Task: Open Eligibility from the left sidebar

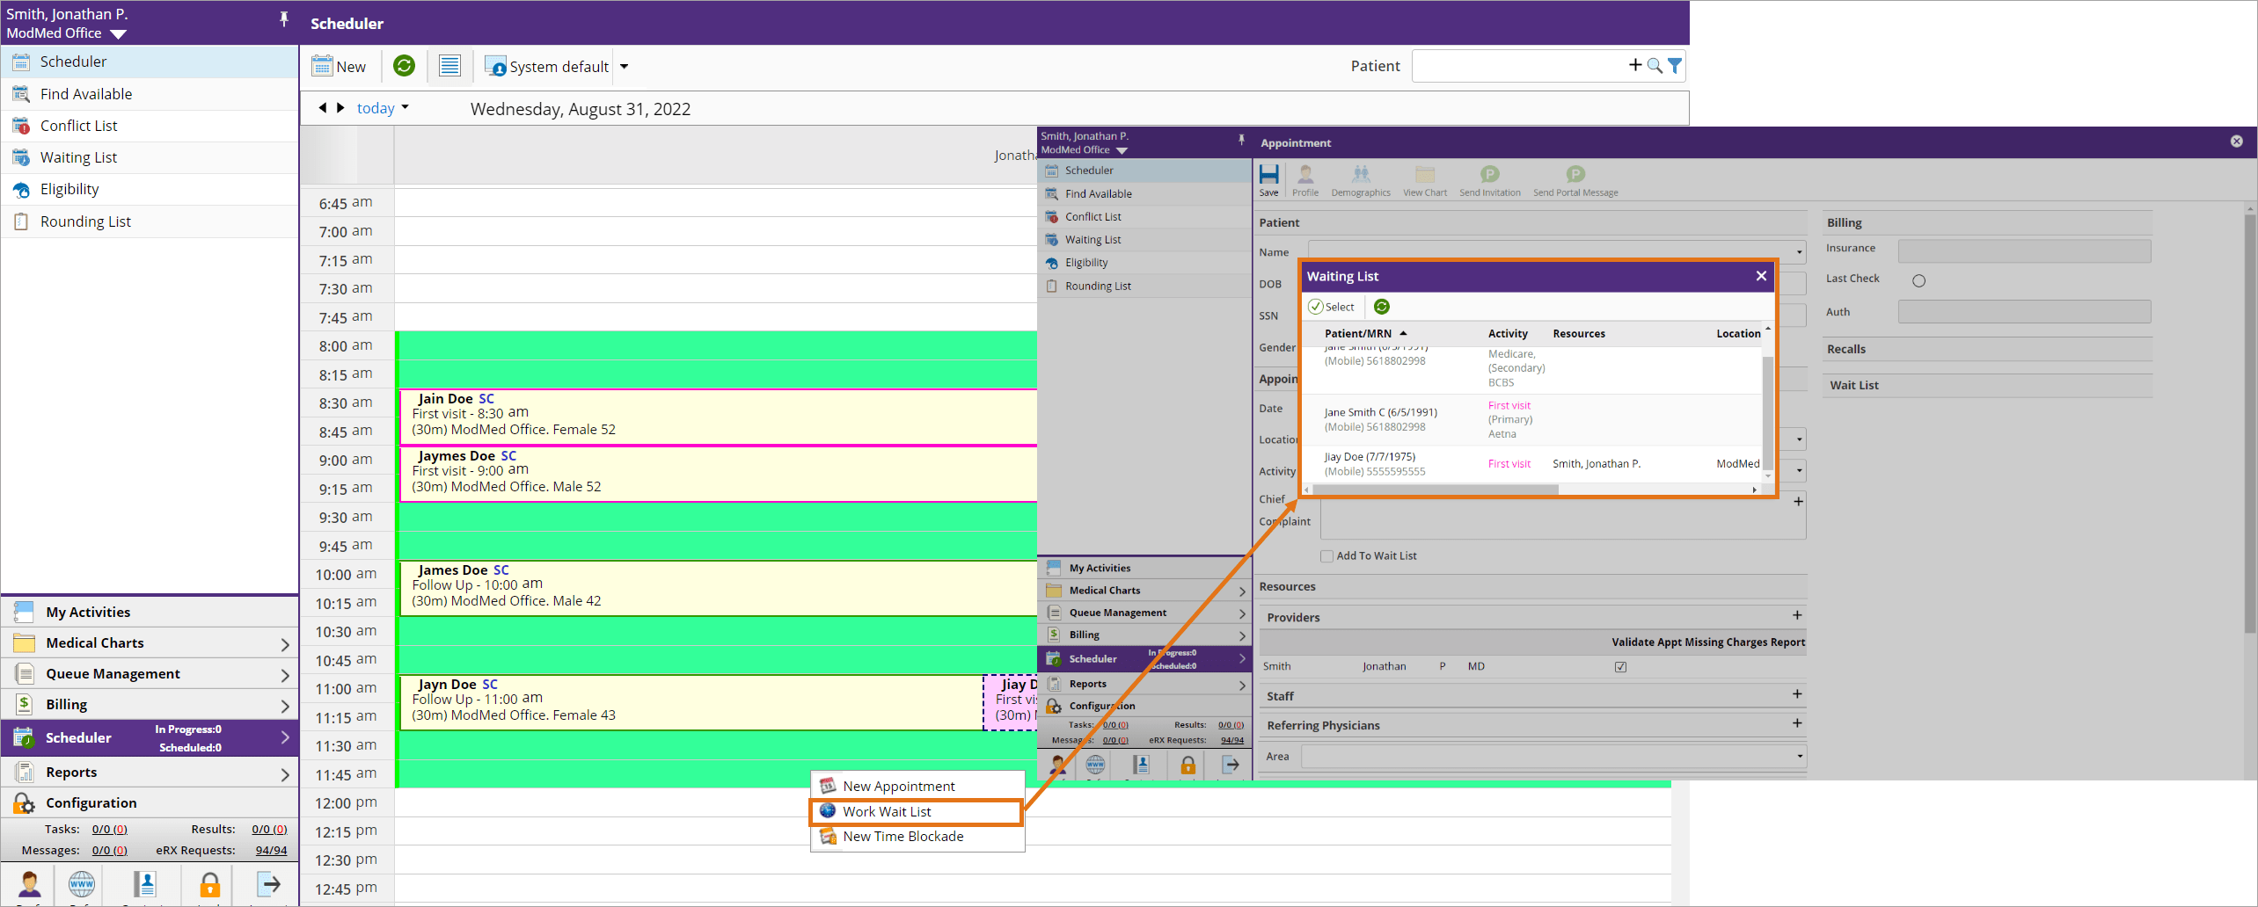Action: coord(69,188)
